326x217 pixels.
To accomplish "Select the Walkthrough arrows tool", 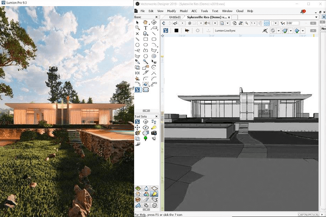I will coord(137,127).
